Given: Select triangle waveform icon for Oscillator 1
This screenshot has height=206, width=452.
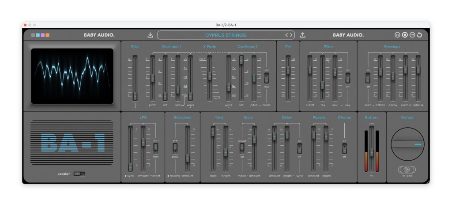Looking at the screenshot, I should (186, 59).
